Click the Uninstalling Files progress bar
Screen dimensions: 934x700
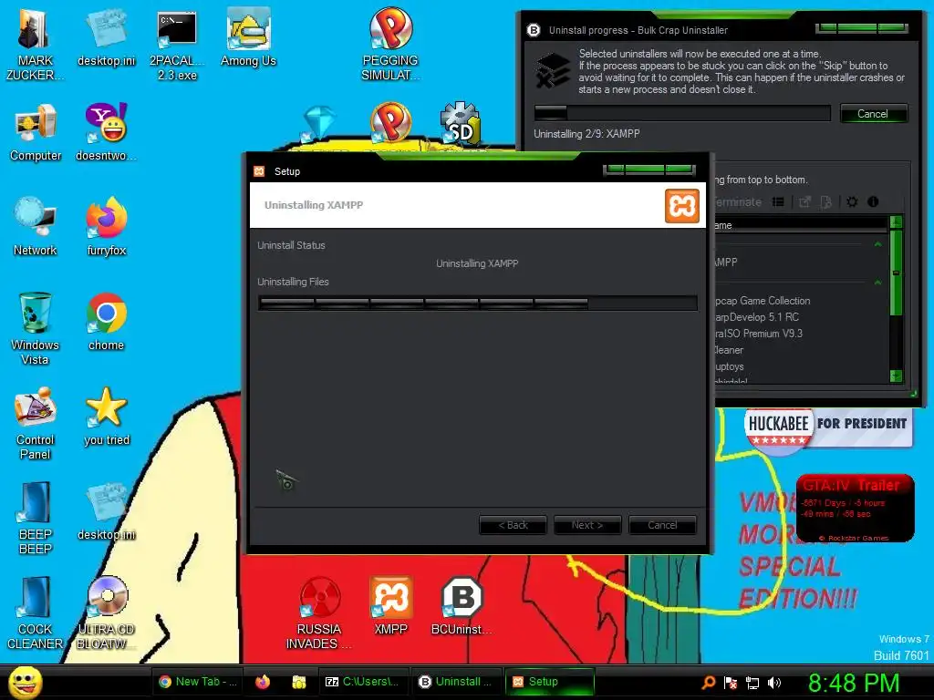(478, 303)
